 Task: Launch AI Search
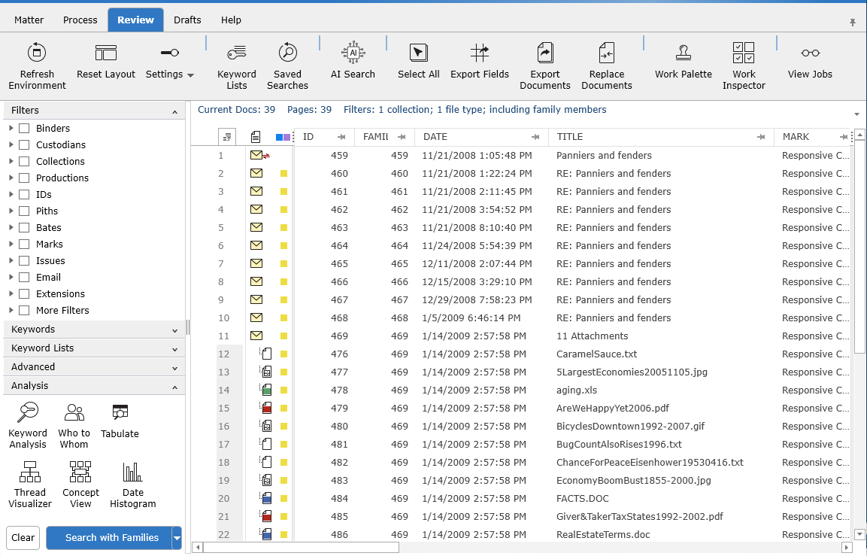coord(353,62)
